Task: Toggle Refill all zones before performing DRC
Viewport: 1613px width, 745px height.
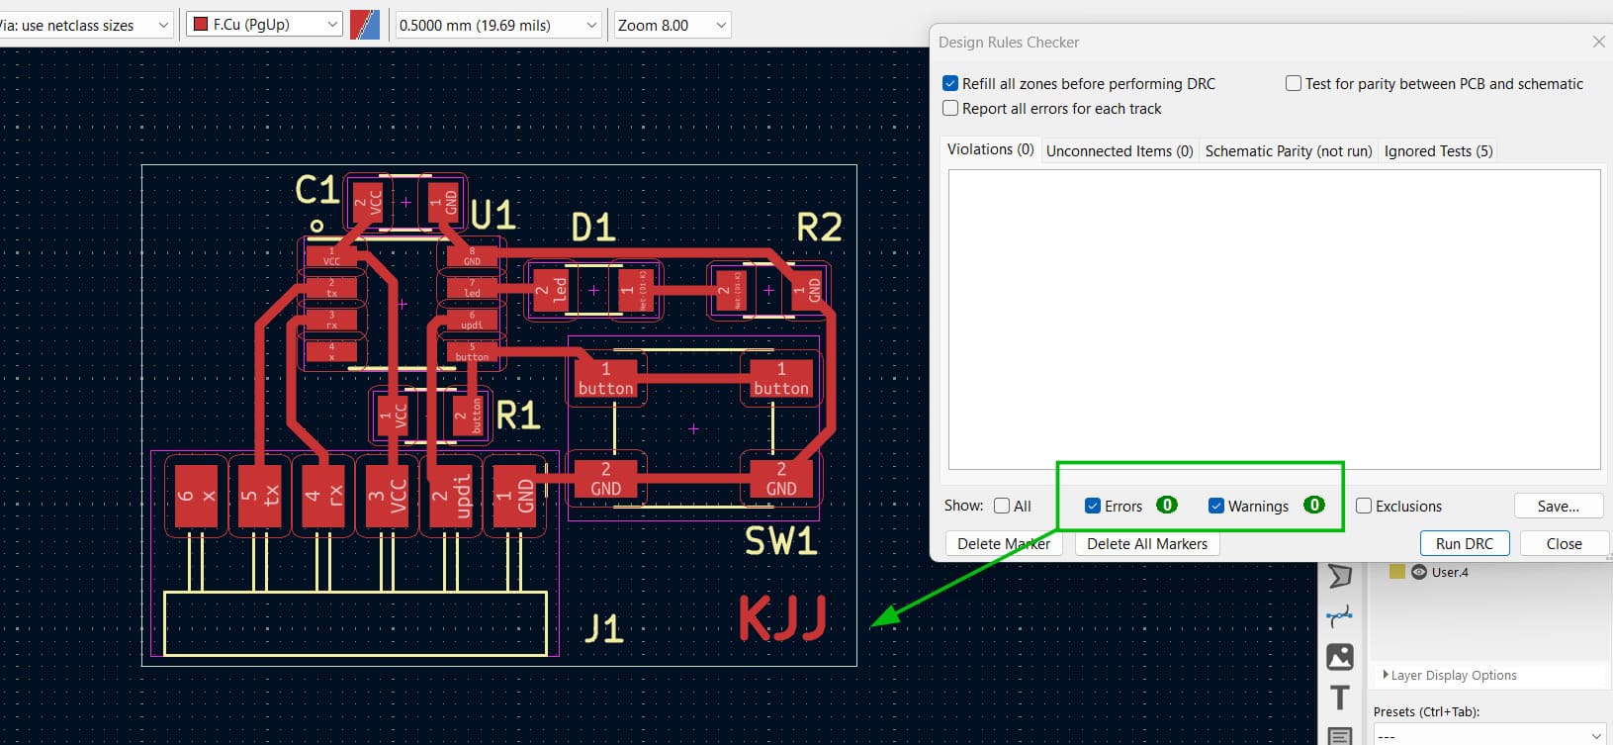Action: [950, 84]
